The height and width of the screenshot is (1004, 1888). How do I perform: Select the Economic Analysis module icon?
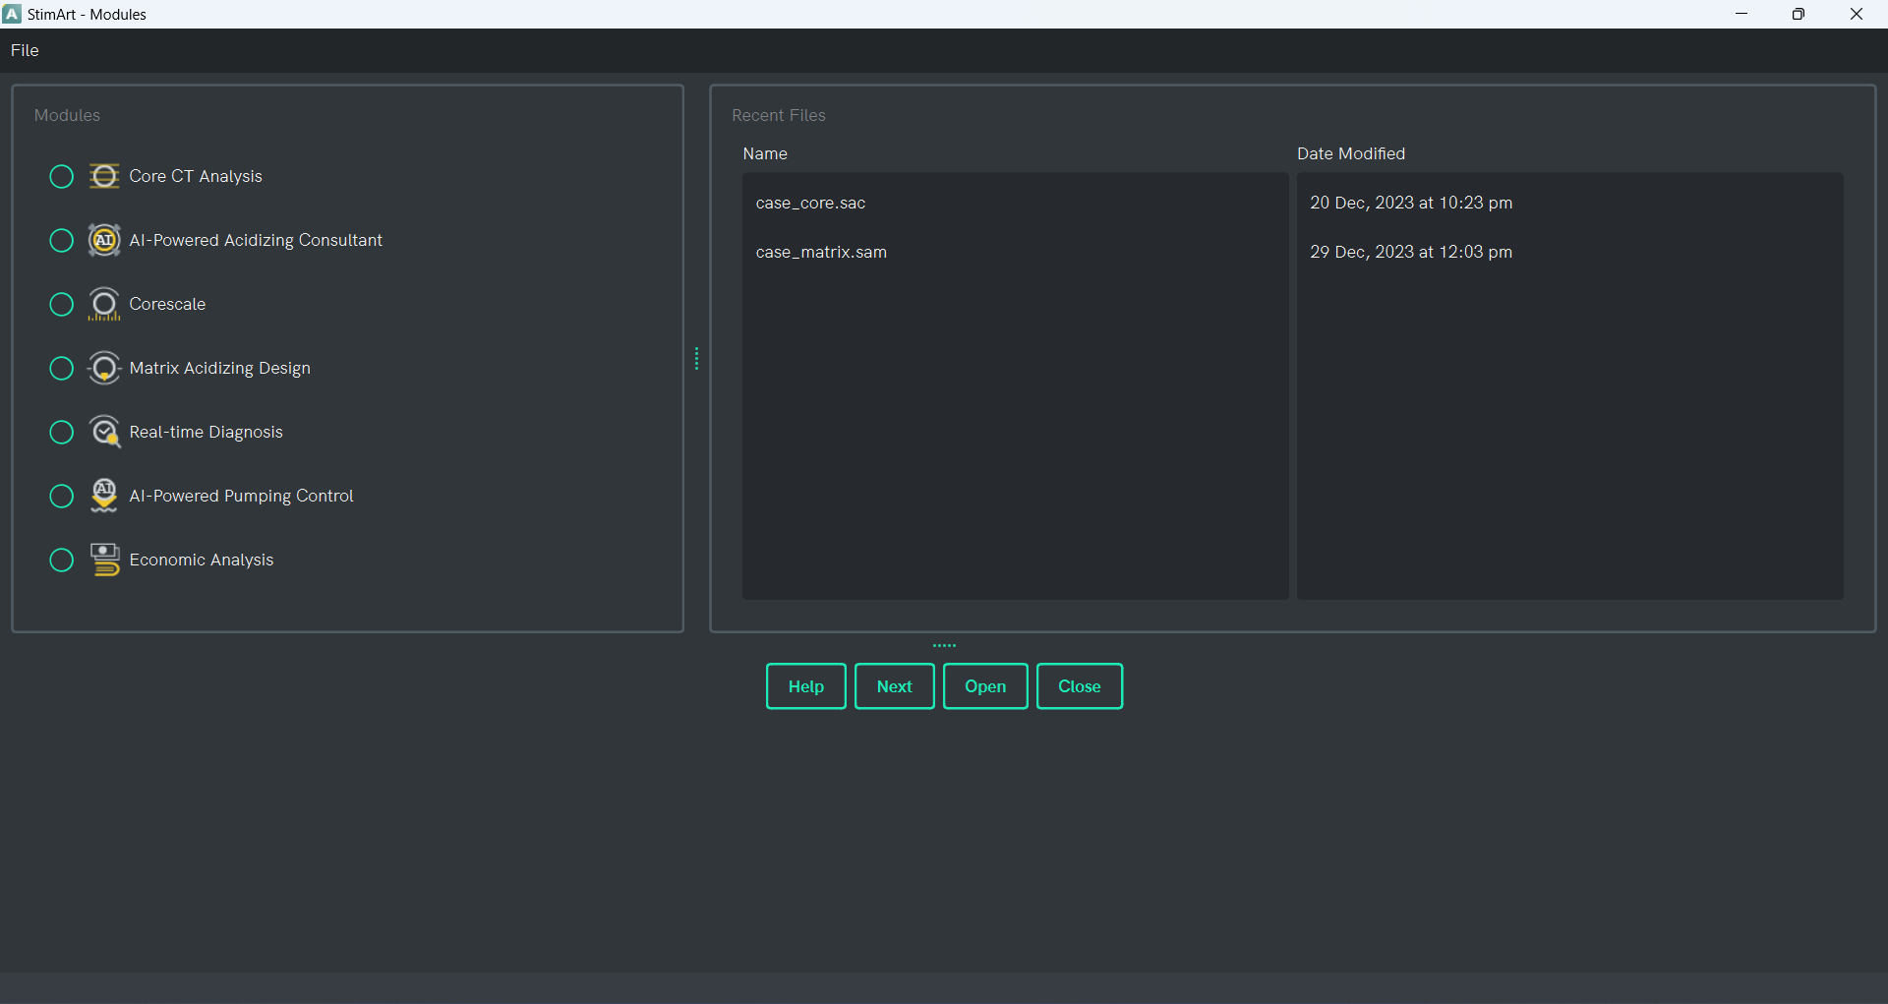pos(103,560)
